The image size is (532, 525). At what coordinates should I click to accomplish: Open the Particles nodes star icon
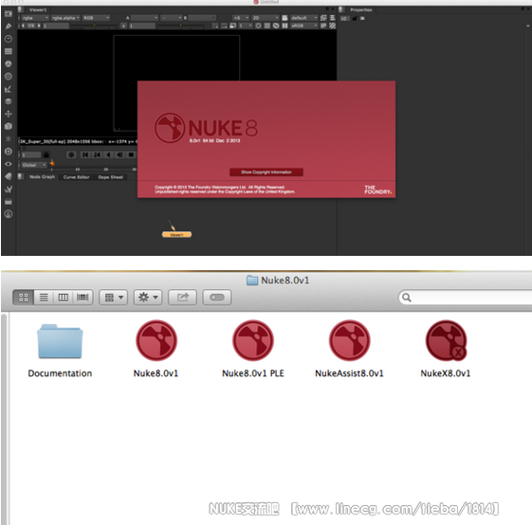(9, 138)
